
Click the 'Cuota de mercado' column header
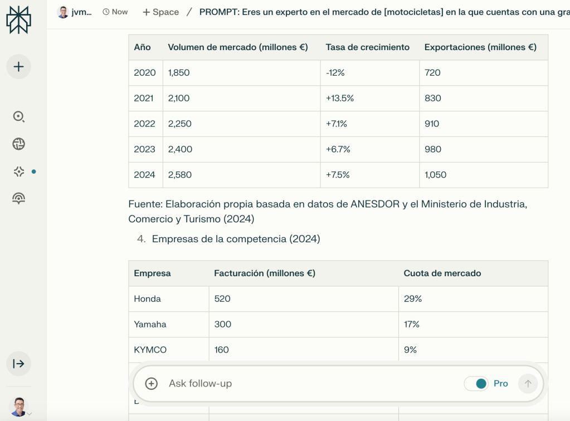(x=442, y=273)
